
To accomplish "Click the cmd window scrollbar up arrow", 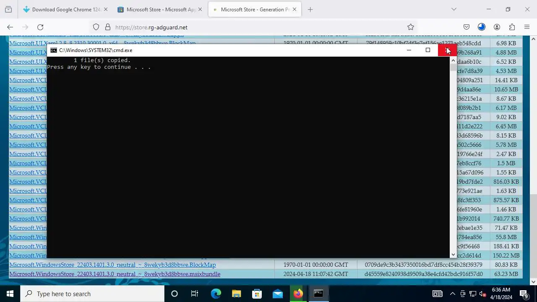I will pyautogui.click(x=453, y=60).
